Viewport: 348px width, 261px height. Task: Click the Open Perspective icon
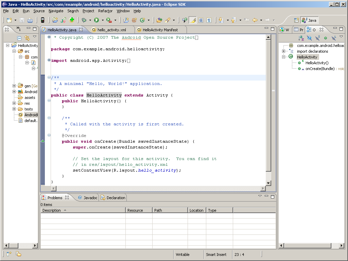(296, 20)
